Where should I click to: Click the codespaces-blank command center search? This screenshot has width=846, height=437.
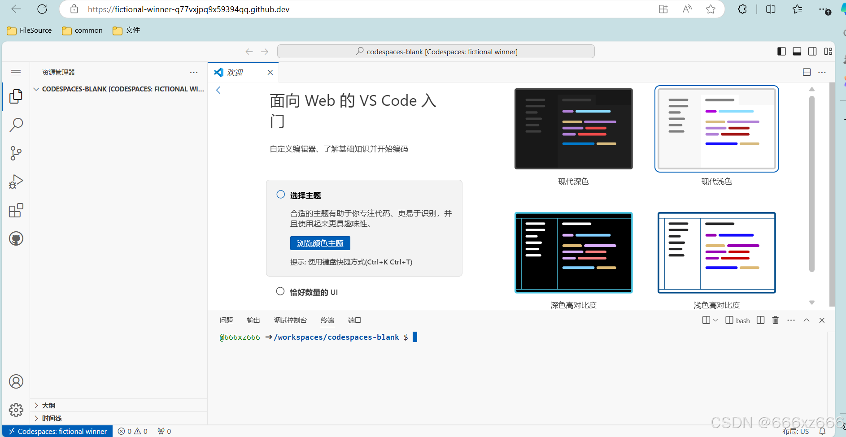point(436,52)
